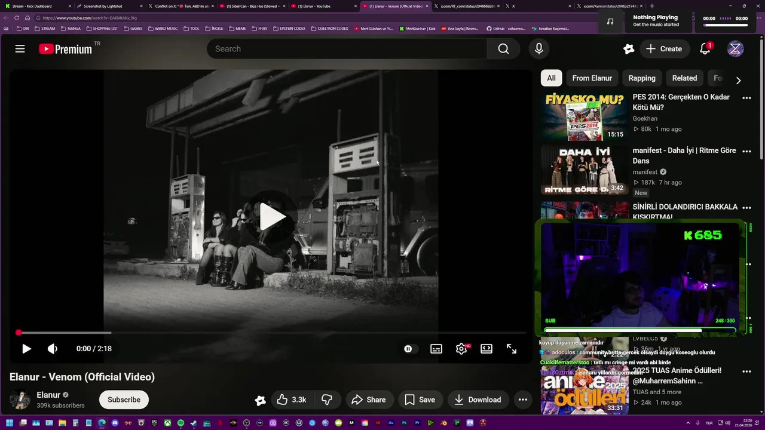Open more actions ellipsis under video

coord(523,400)
